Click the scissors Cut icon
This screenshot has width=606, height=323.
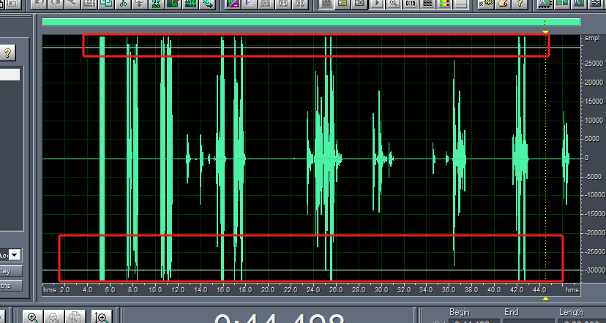pyautogui.click(x=123, y=3)
